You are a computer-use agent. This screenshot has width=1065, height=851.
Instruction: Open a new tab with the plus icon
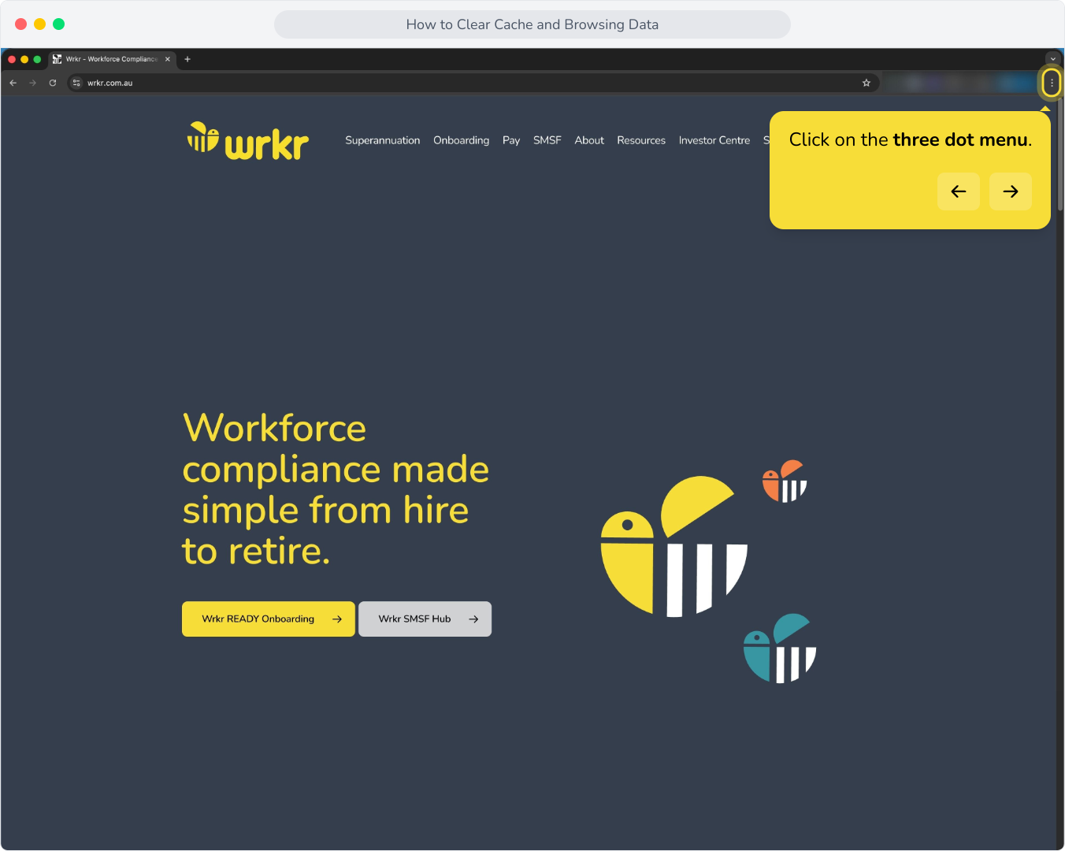pos(187,59)
